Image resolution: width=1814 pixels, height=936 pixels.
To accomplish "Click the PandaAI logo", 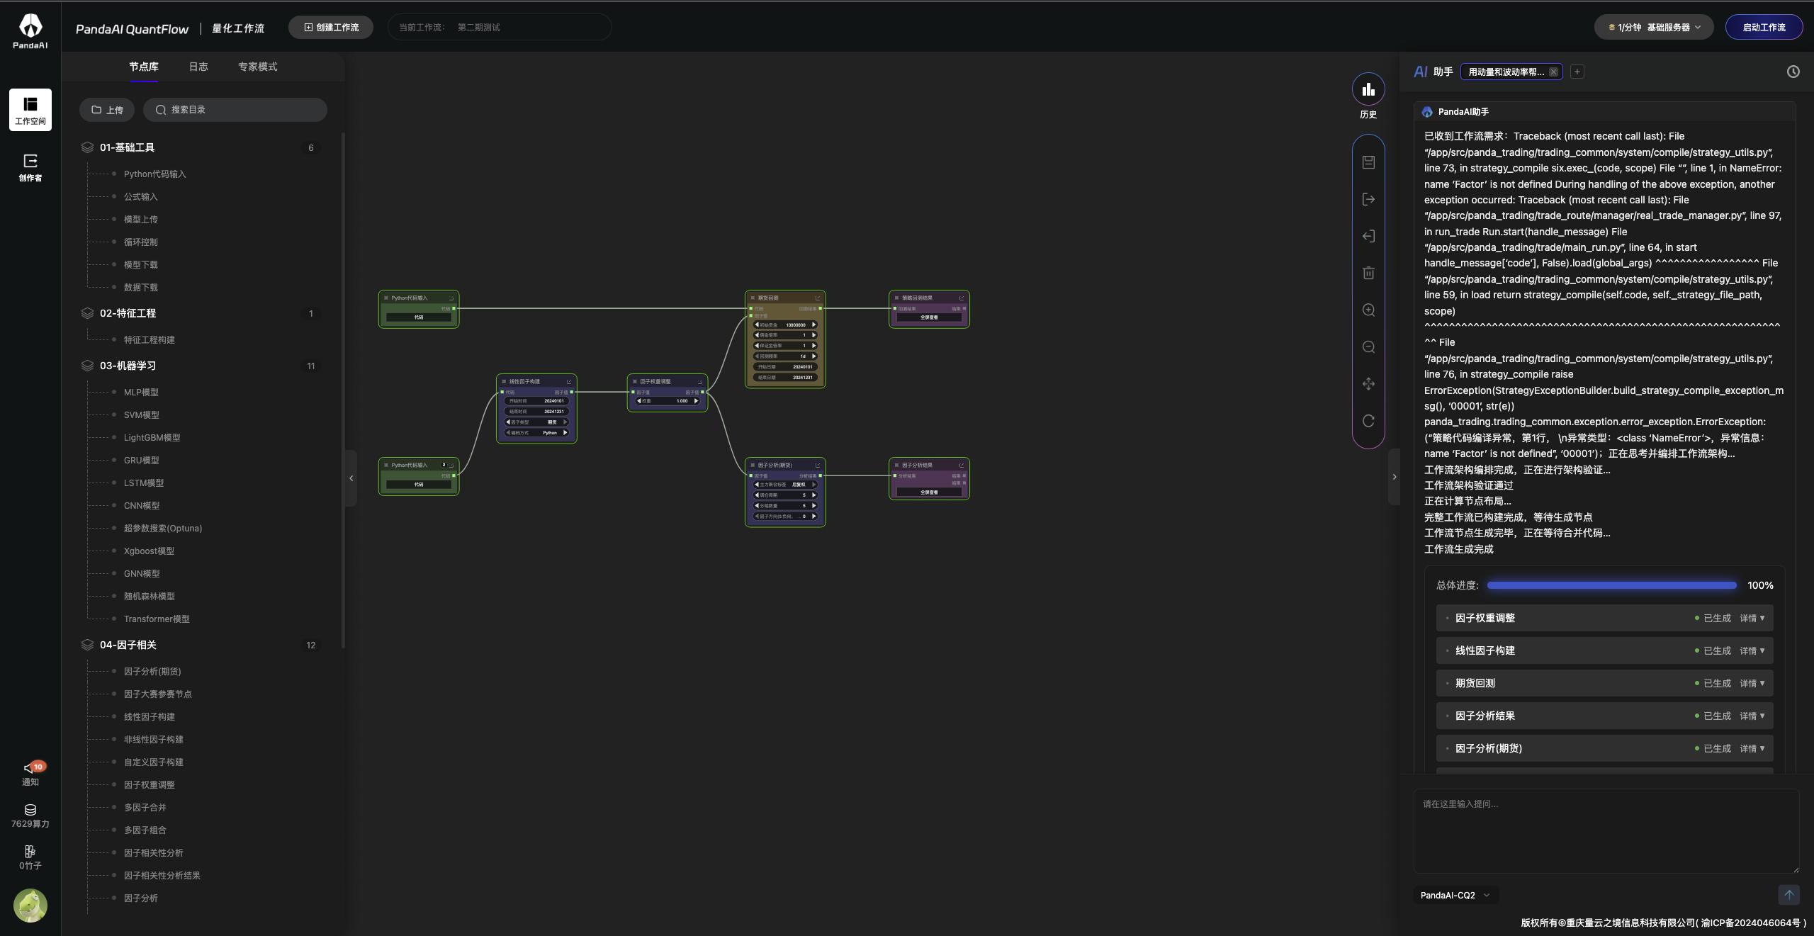I will pos(30,30).
